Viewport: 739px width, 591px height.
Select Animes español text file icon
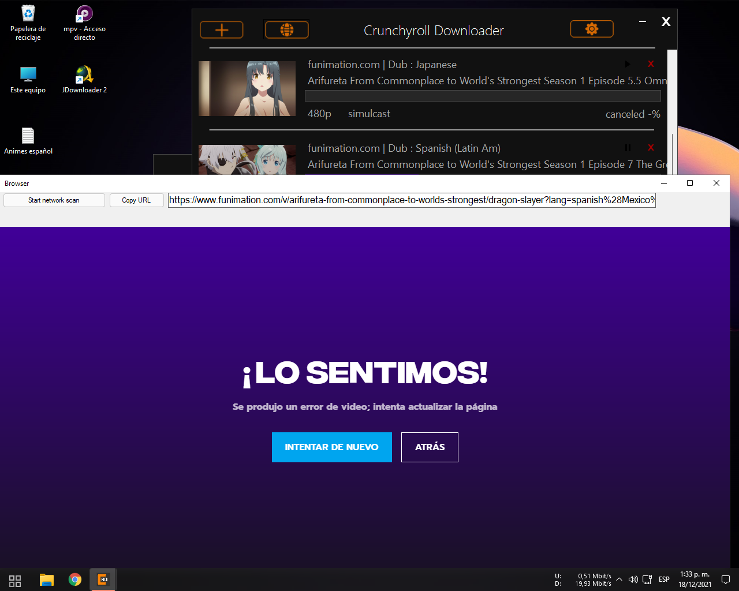point(28,141)
